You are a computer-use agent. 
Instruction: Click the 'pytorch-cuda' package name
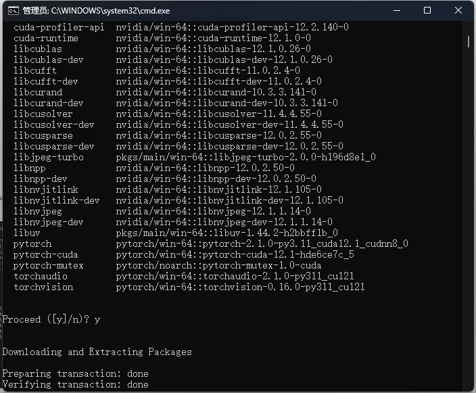tap(46, 254)
